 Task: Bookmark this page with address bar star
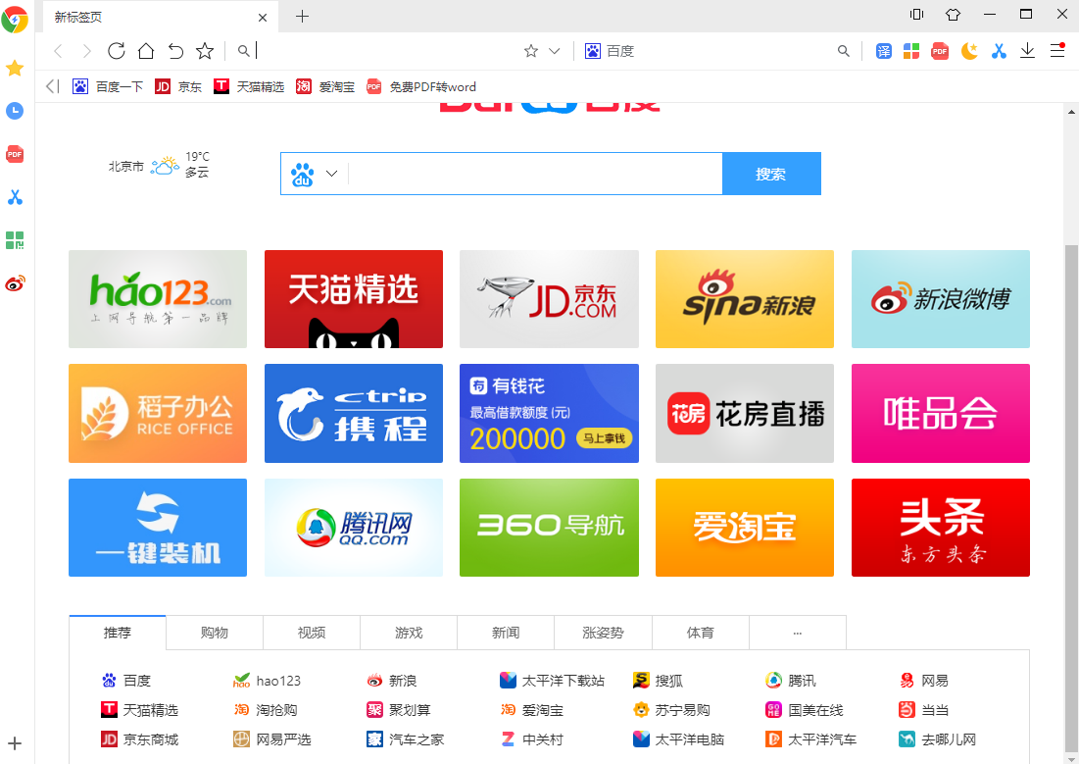pyautogui.click(x=530, y=51)
